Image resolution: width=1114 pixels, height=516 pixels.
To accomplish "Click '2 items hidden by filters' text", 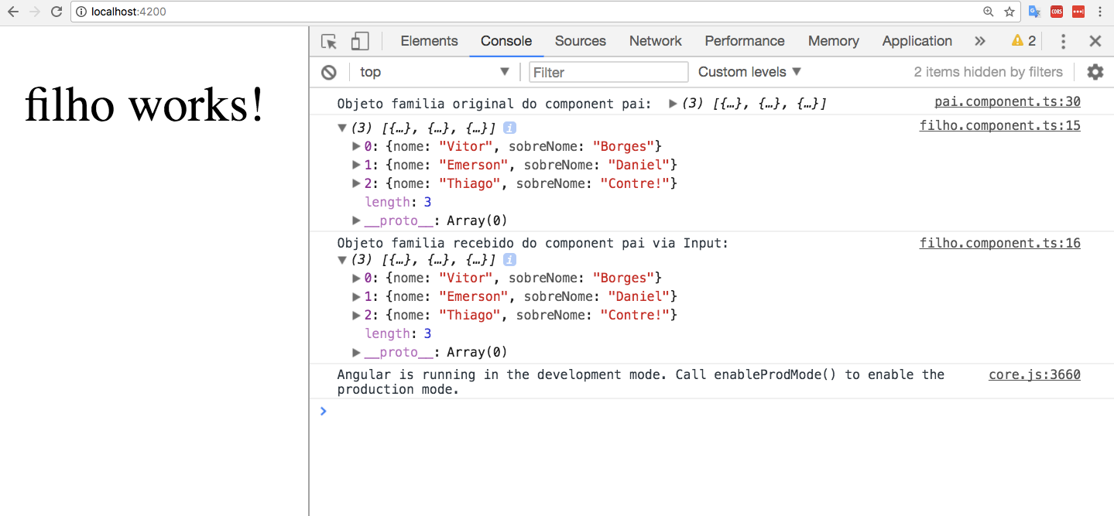I will point(988,72).
